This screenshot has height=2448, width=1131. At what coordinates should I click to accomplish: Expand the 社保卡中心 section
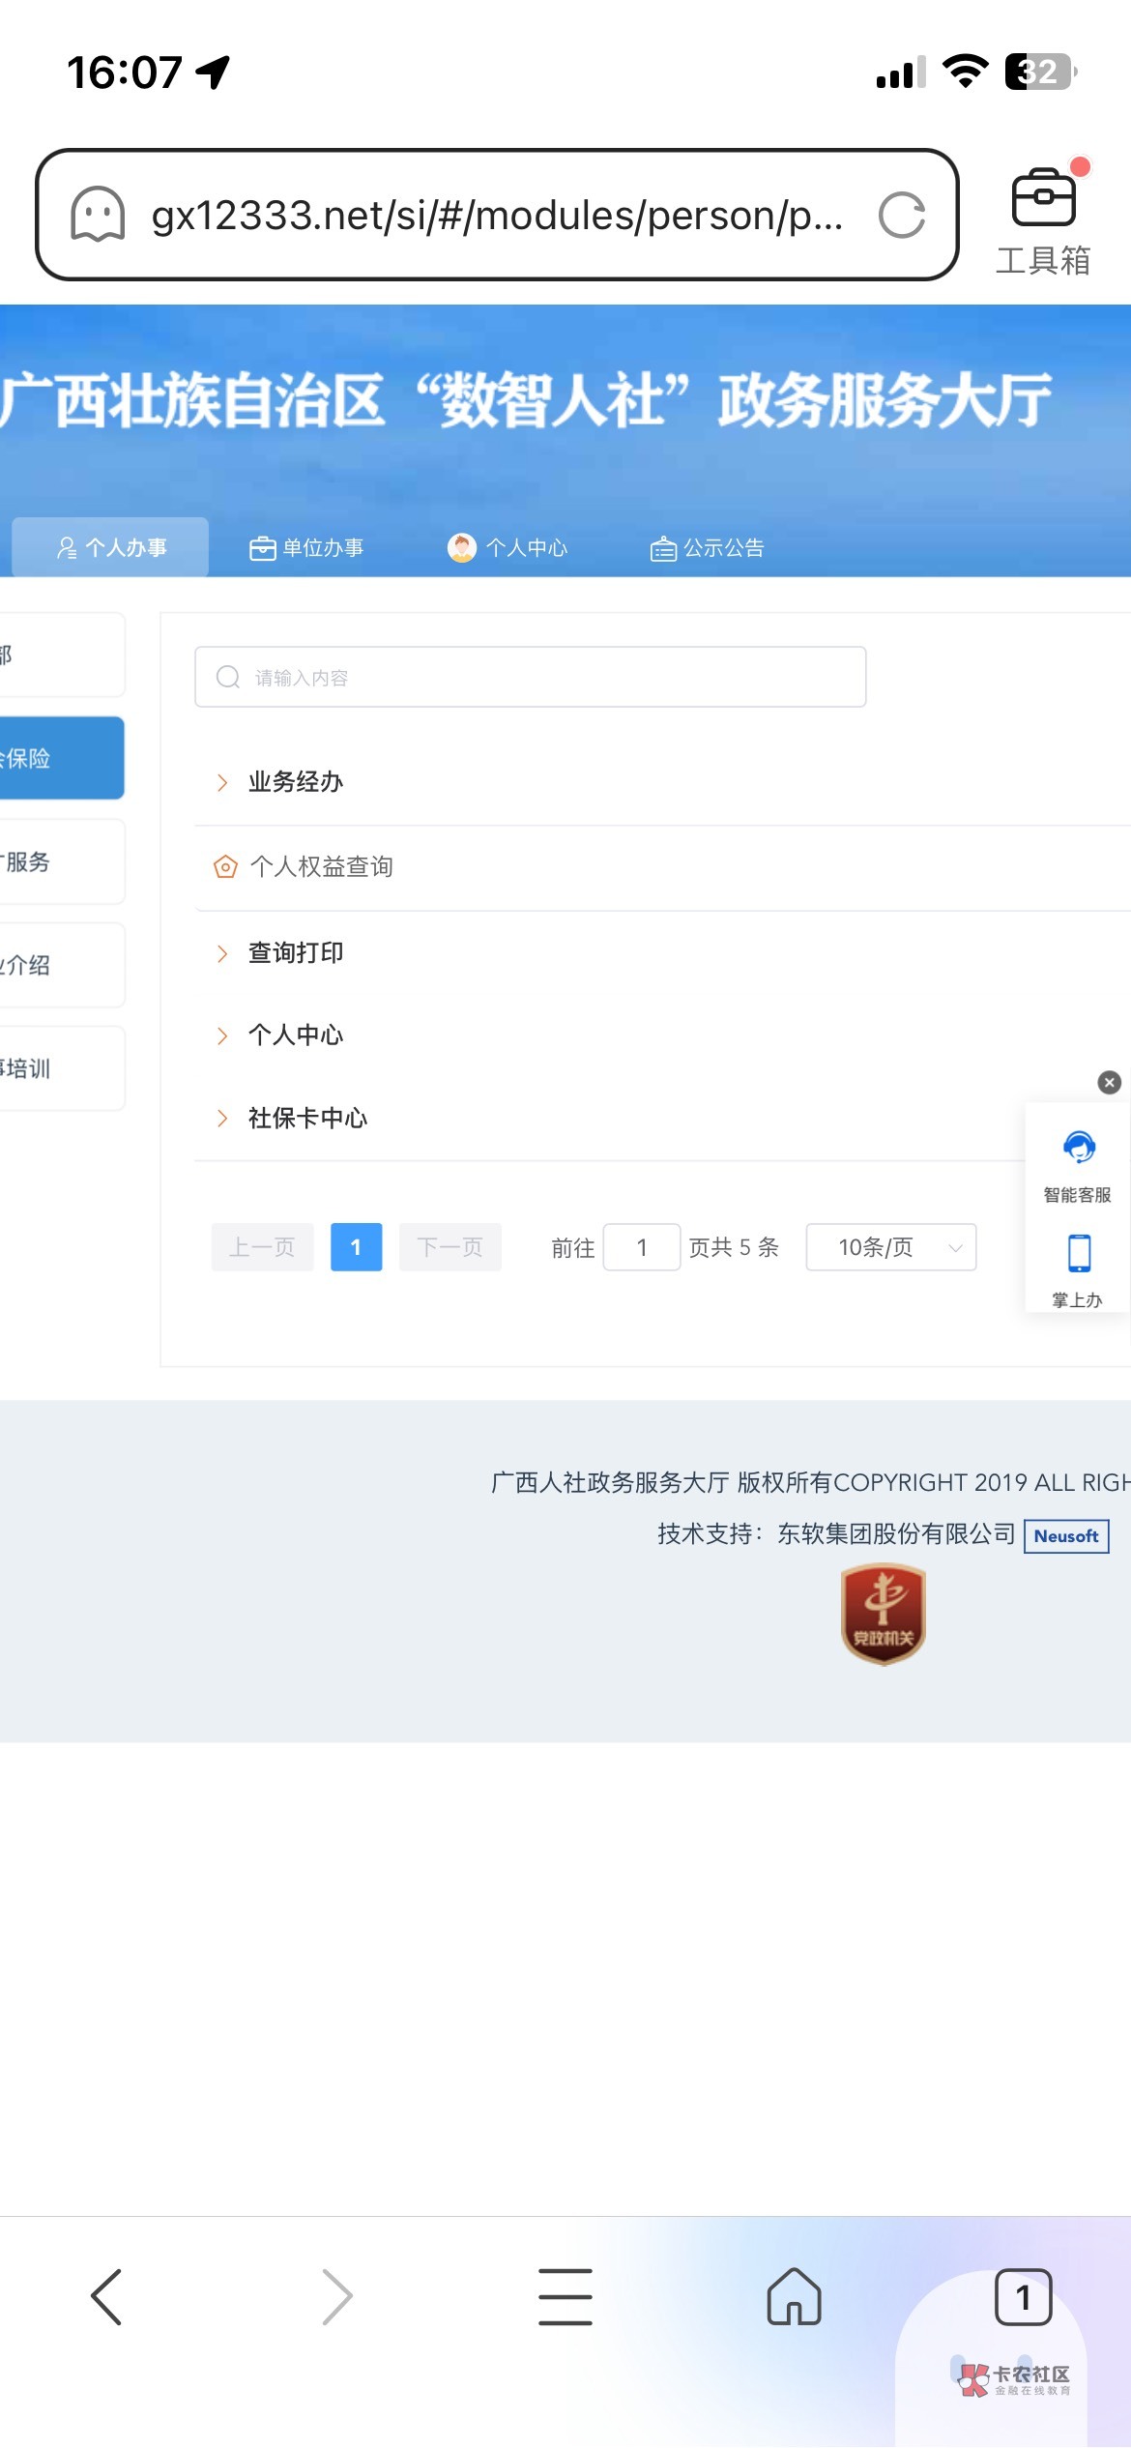[306, 1119]
